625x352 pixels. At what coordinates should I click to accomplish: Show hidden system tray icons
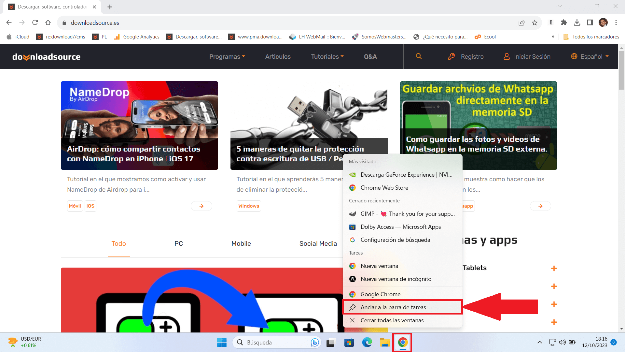tap(539, 342)
